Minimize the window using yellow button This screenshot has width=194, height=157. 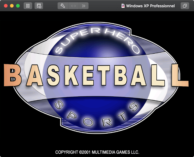(x=12, y=6)
